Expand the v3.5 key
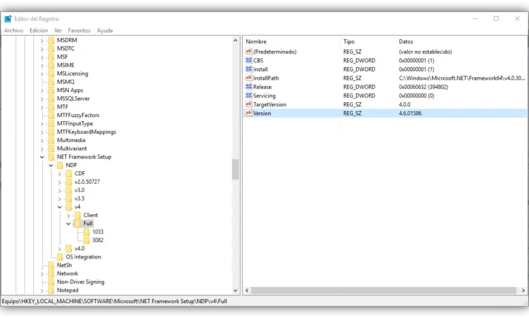The width and height of the screenshot is (529, 318). click(60, 199)
